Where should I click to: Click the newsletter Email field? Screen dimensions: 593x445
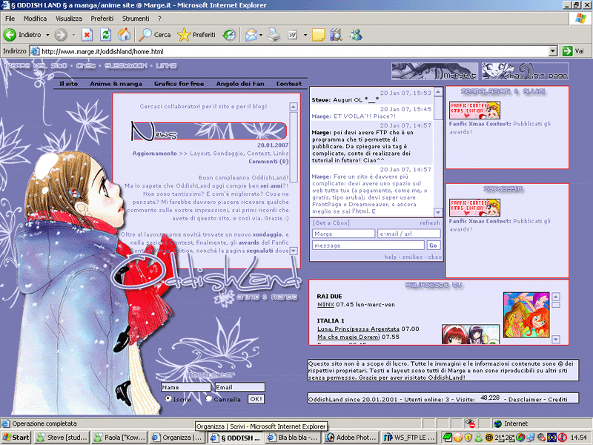[239, 387]
